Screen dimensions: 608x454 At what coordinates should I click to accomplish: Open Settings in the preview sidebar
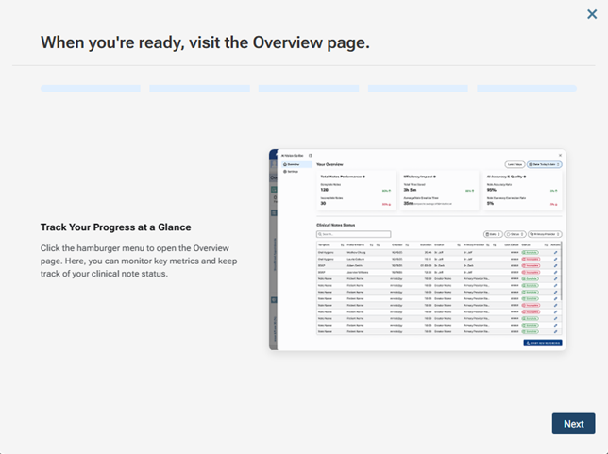[296, 172]
